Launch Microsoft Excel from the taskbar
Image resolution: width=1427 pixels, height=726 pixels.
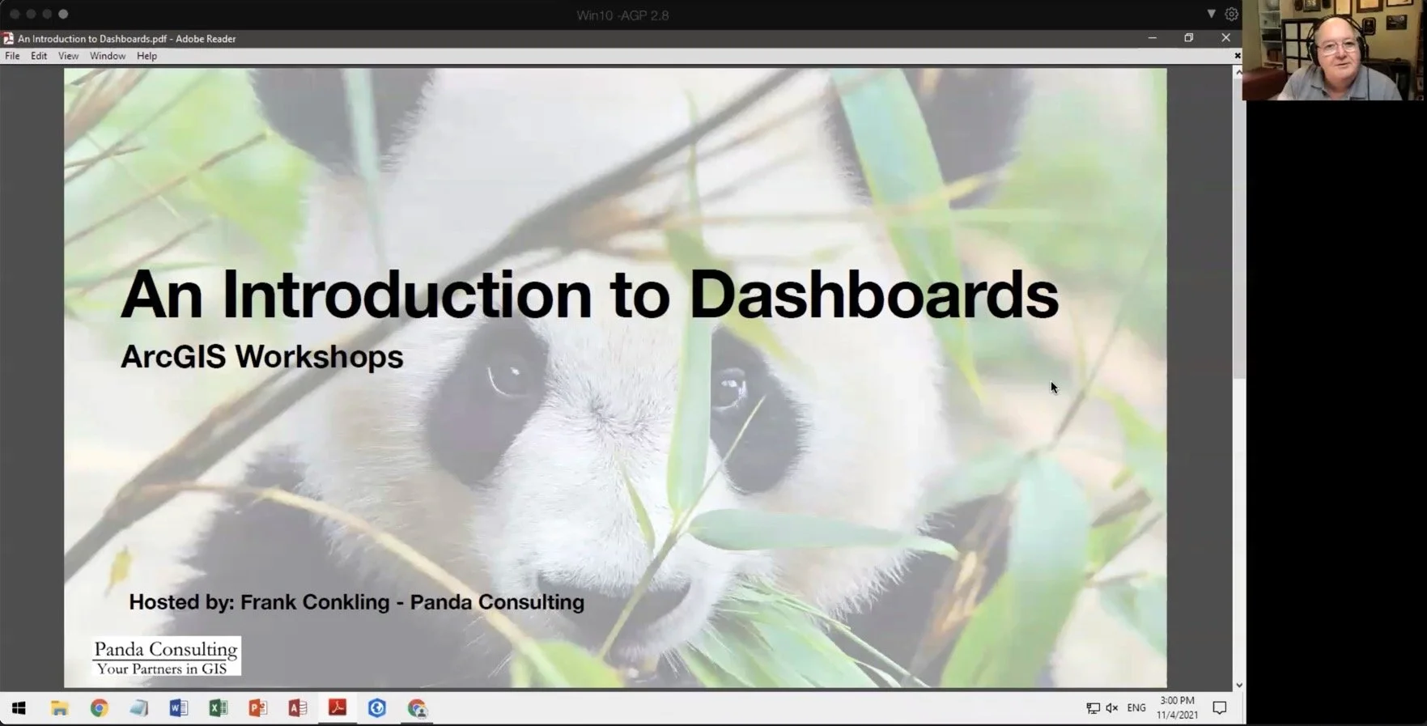coord(218,708)
